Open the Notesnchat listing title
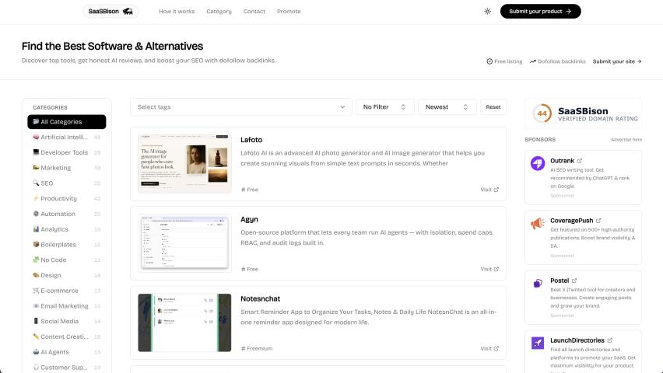Screen dimensions: 663x373 [260, 298]
